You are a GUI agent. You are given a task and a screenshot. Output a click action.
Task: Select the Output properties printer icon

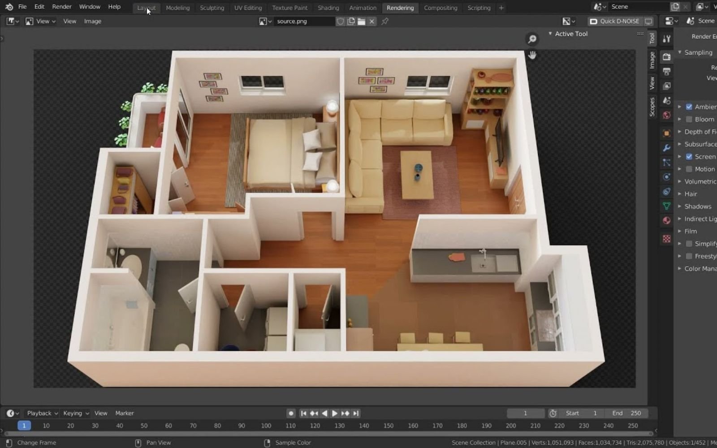[x=666, y=71]
